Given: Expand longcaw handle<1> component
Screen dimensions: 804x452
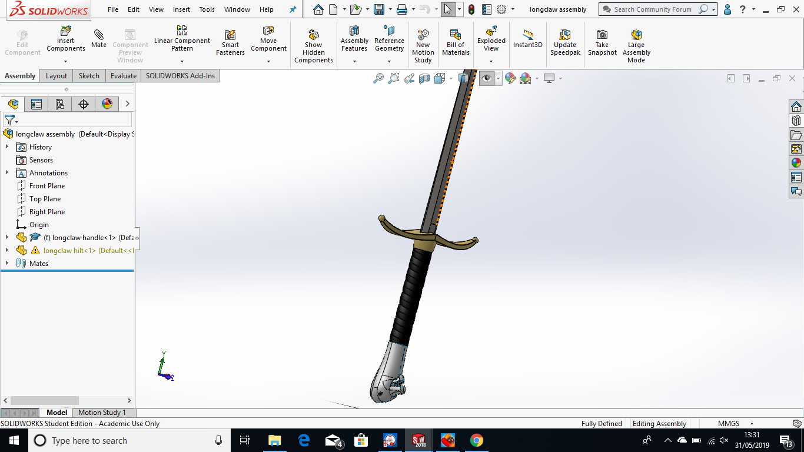Looking at the screenshot, I should pos(7,238).
